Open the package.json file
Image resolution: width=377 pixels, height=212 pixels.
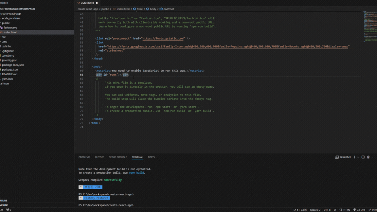(10, 70)
